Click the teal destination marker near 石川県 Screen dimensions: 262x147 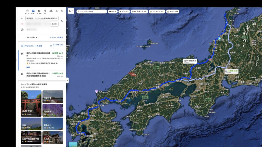pyautogui.click(x=219, y=39)
